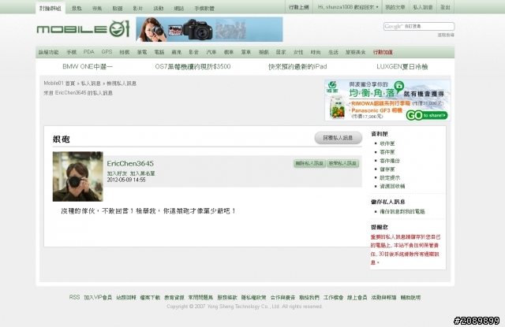The width and height of the screenshot is (505, 327).
Task: Click the Google custom search field
Action: point(419,26)
